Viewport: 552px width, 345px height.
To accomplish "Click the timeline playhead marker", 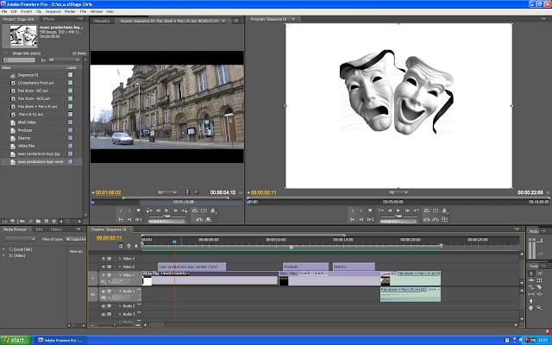I will 174,241.
